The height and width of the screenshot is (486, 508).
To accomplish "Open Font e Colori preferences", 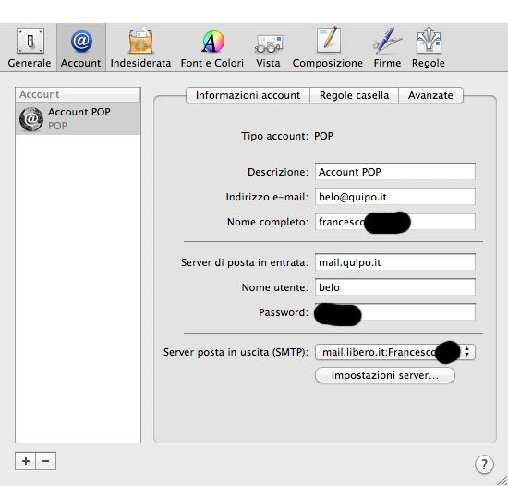I will click(x=212, y=48).
